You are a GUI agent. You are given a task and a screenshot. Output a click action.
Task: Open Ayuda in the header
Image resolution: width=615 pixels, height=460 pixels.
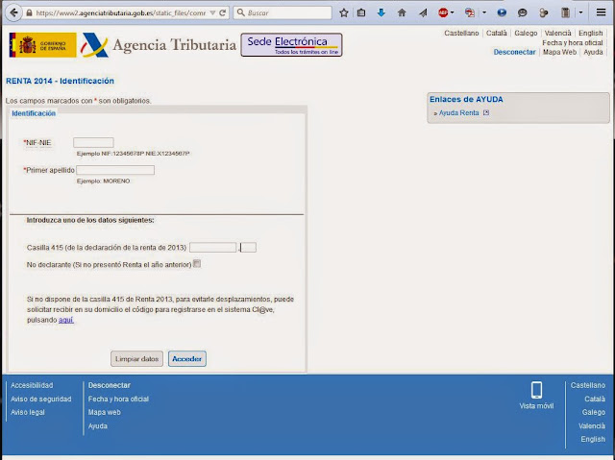(593, 52)
